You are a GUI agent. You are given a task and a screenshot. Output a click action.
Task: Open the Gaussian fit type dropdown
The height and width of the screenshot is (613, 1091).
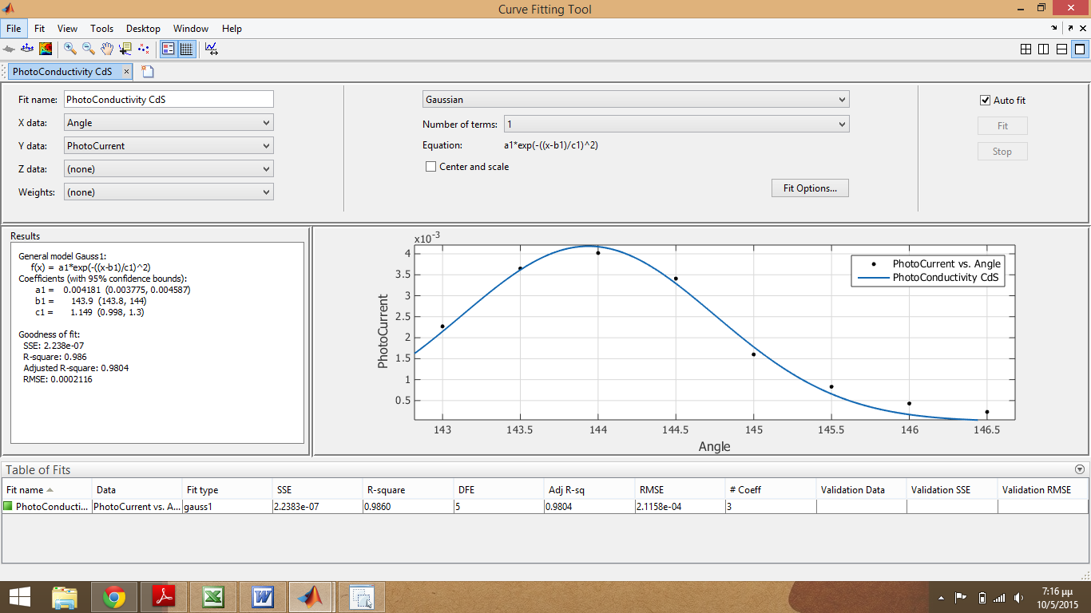(636, 100)
